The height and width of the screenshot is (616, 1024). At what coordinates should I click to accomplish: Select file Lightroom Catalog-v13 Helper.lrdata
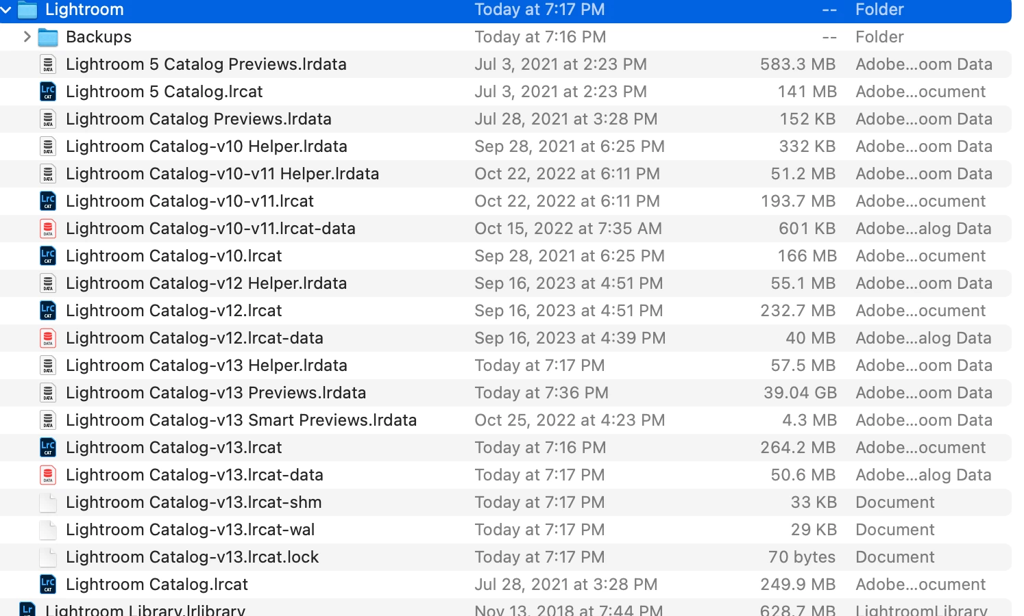[206, 365]
